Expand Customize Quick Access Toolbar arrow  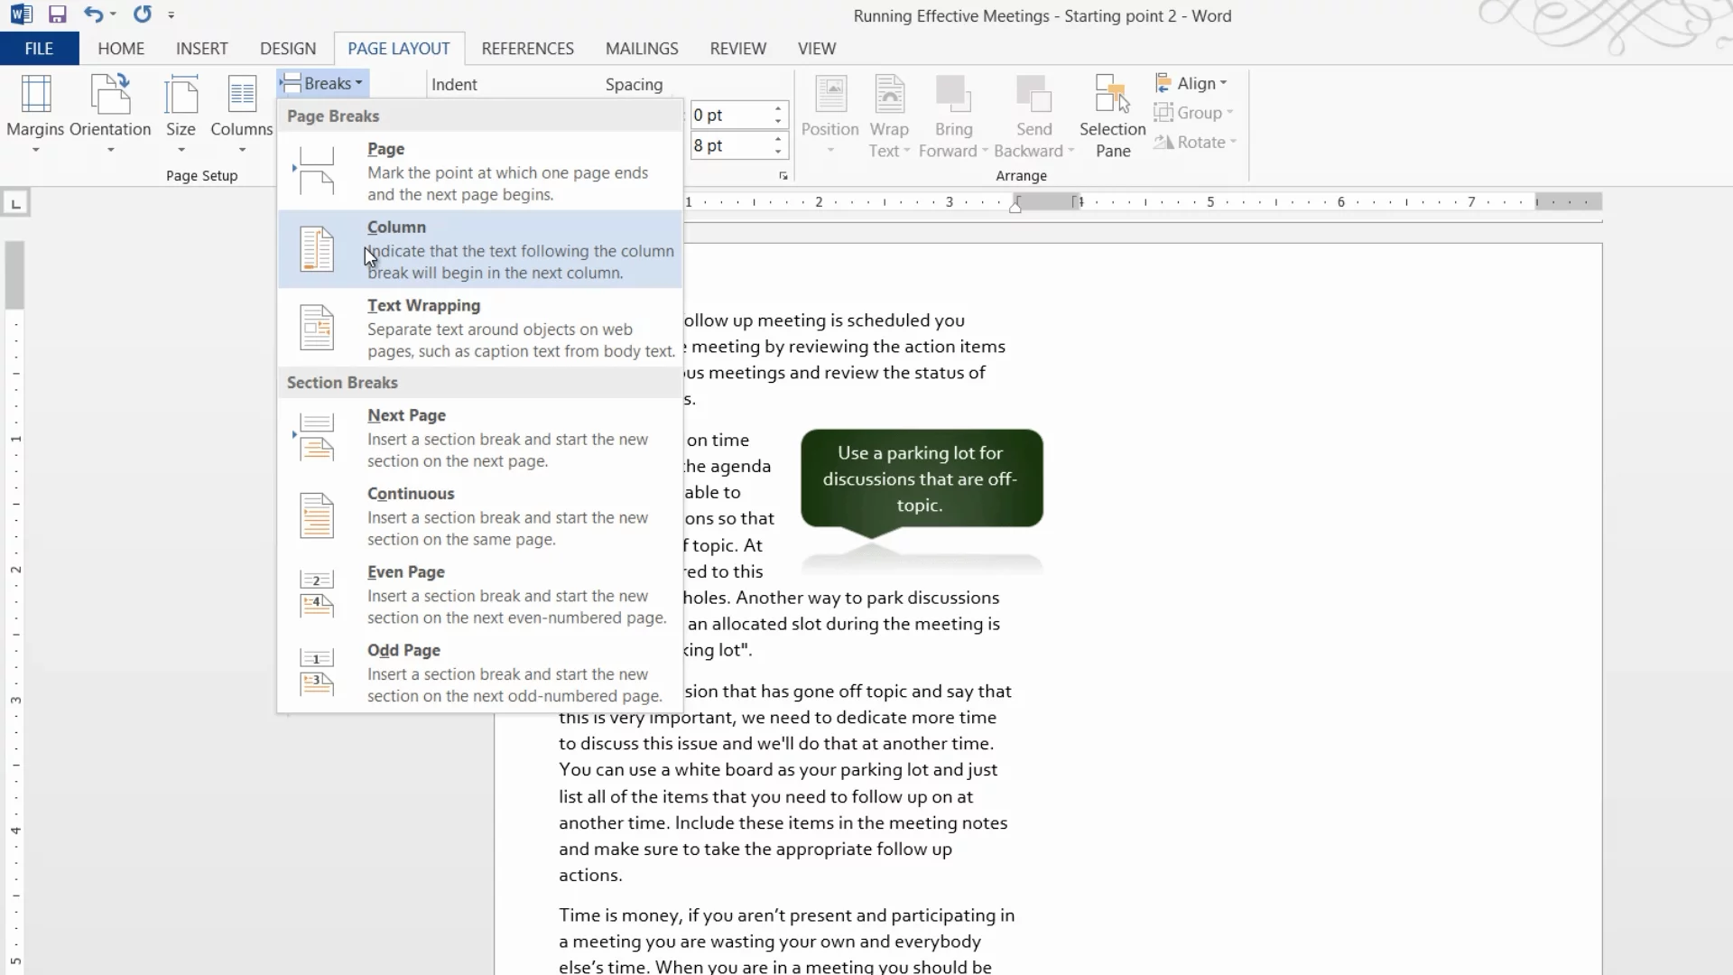point(171,15)
